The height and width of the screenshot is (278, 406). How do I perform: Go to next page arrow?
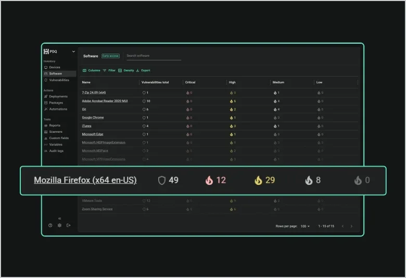[351, 226]
